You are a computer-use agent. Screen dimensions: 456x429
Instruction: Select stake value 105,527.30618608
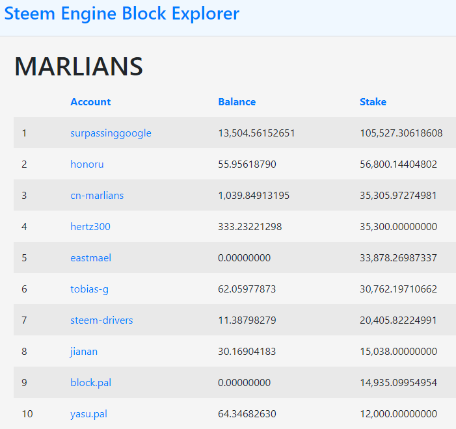point(401,133)
